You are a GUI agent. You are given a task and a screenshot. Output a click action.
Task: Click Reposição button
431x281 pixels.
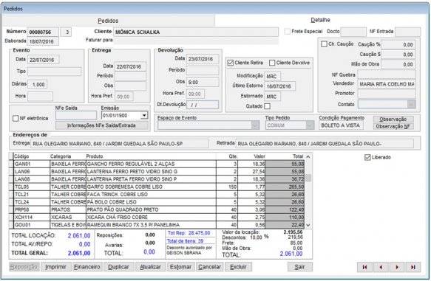click(24, 267)
